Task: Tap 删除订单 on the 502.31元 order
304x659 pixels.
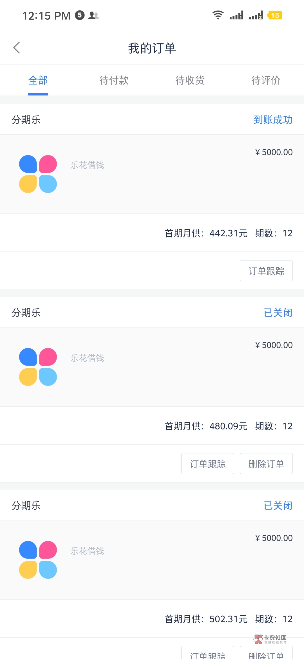Action: pyautogui.click(x=266, y=654)
